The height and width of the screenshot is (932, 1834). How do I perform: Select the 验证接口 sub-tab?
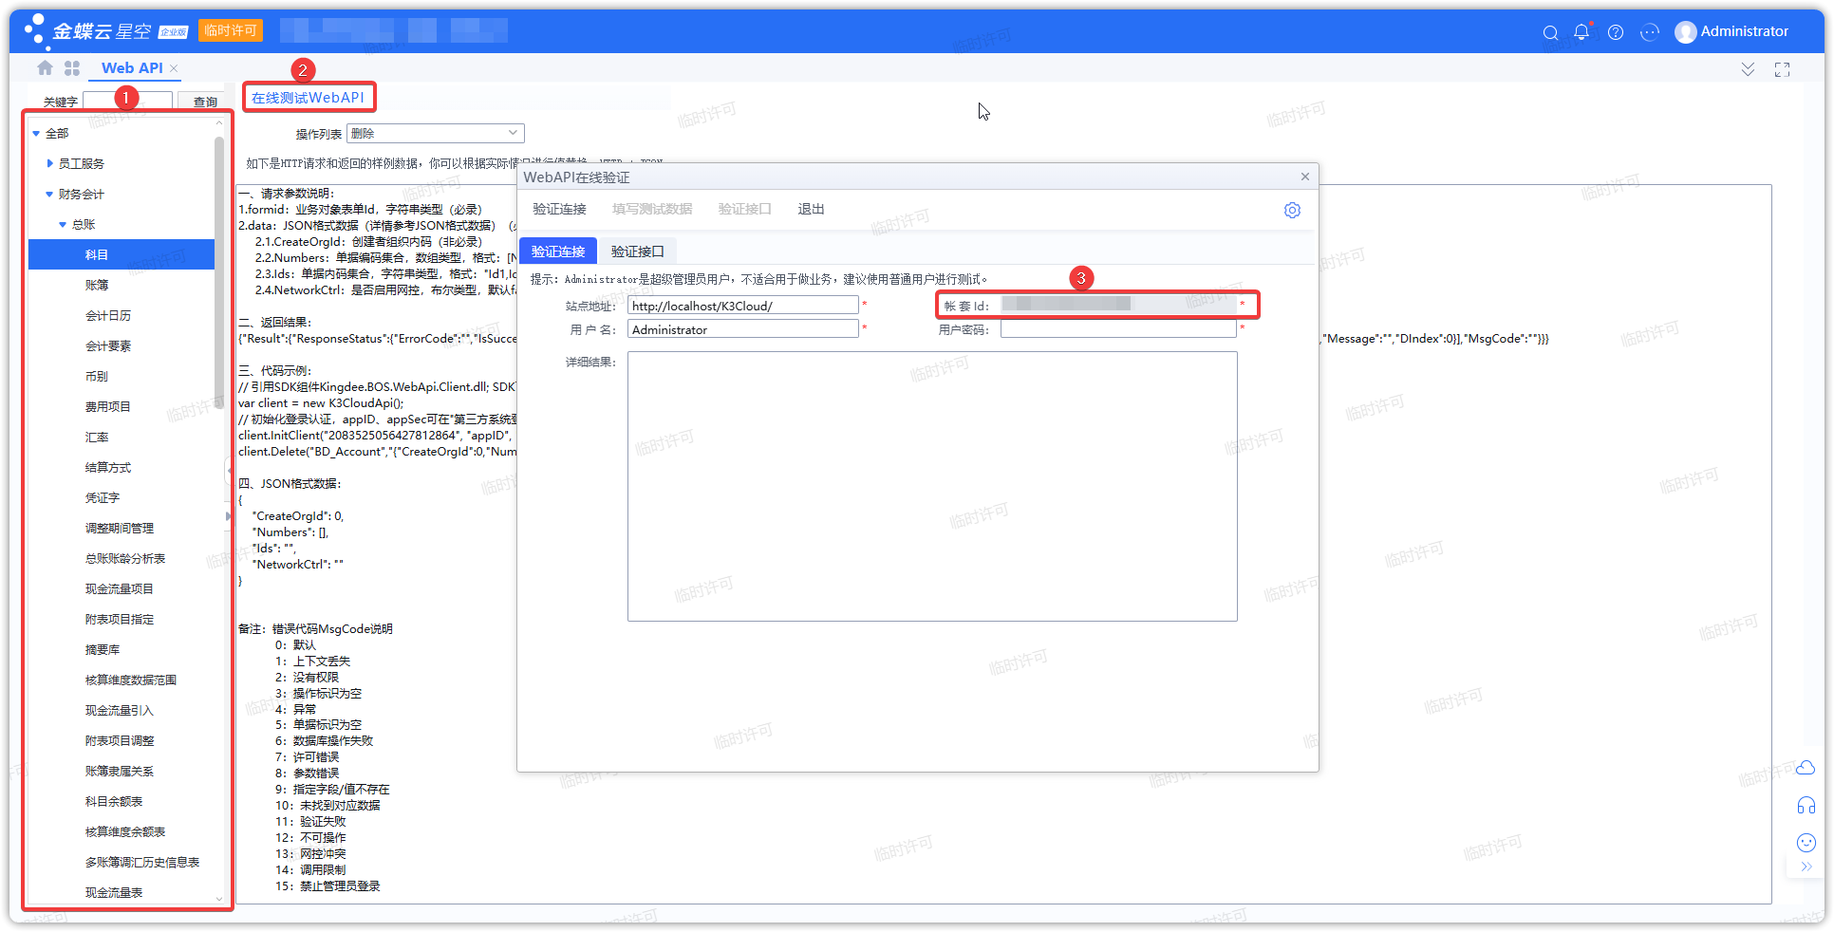(x=637, y=251)
